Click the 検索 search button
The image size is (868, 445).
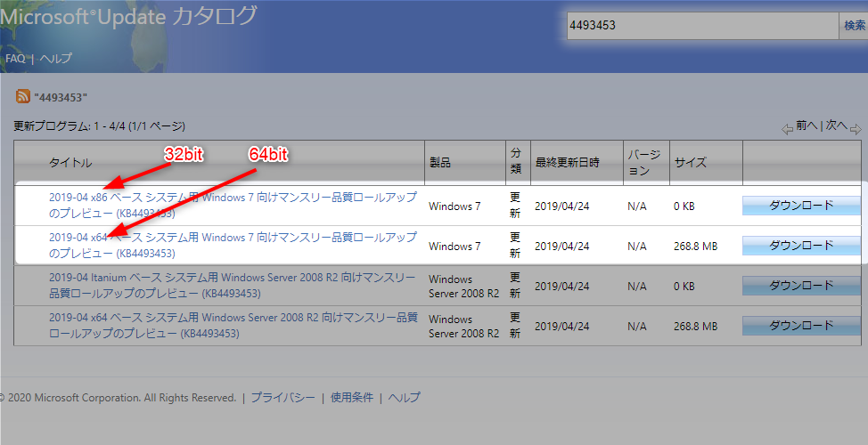click(854, 26)
